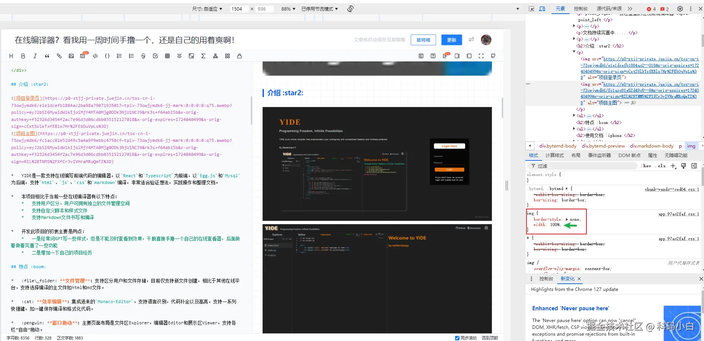Open the markdown help question icon
Screen dimensions: 704x341
pos(433,56)
